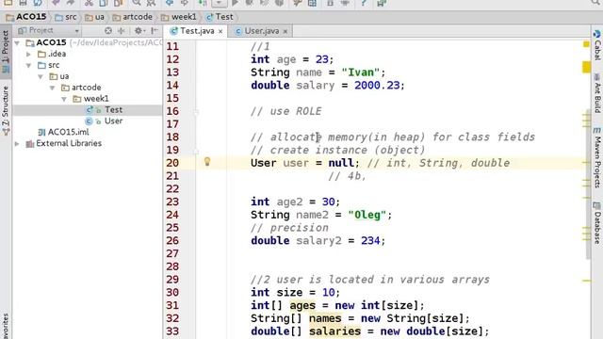Click the Navigate Forward arrow toolbar icon
This screenshot has width=603, height=339.
point(185,3)
